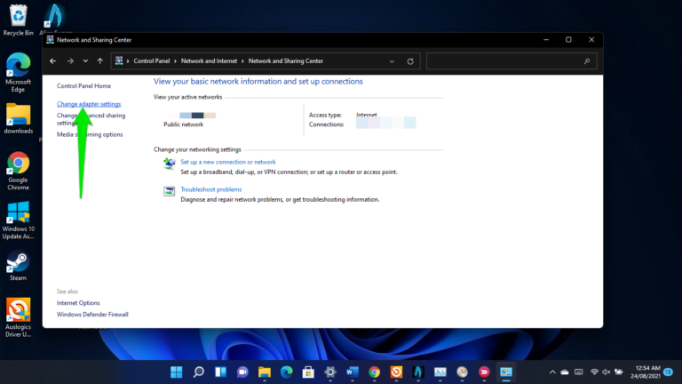682x384 pixels.
Task: Open Change advanced sharing settings link
Action: [91, 119]
